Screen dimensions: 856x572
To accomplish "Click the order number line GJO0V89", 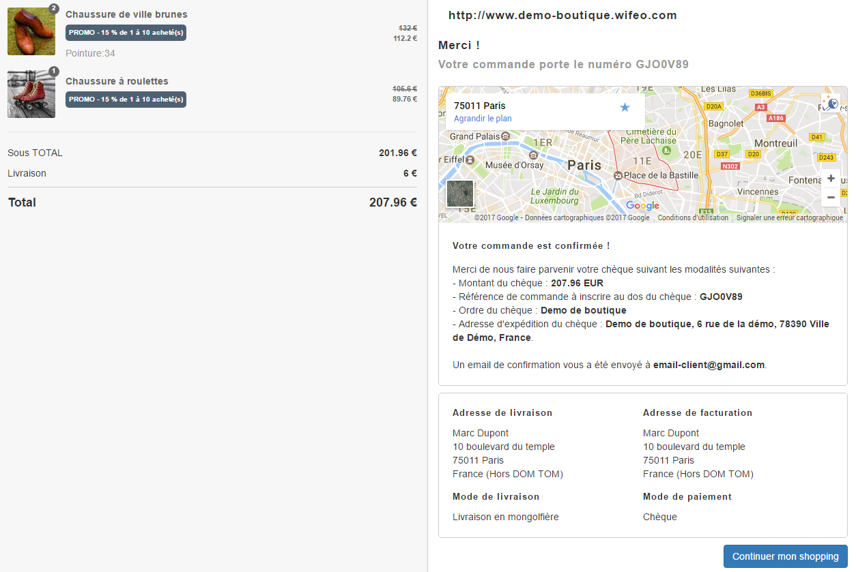I will click(563, 65).
